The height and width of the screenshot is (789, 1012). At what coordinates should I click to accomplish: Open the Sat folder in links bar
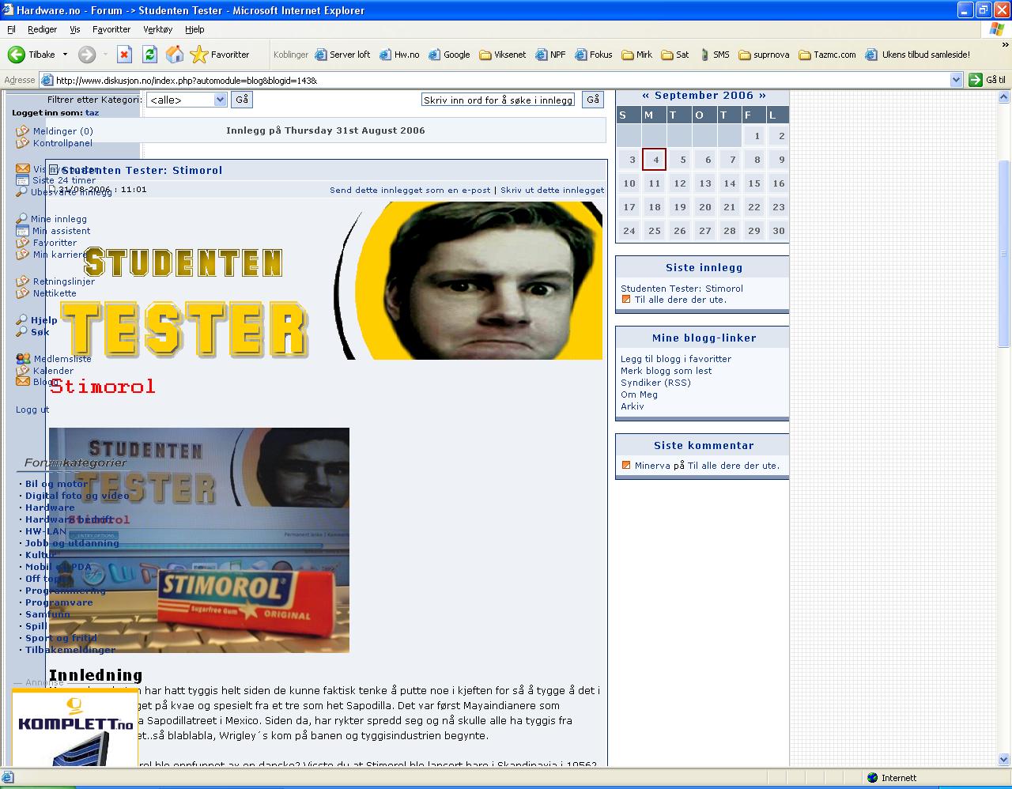674,55
